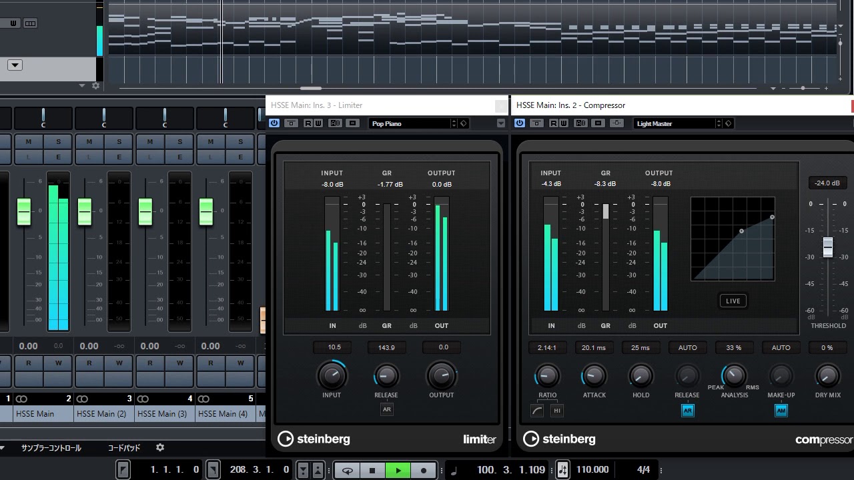The height and width of the screenshot is (480, 854).
Task: Click the Compressor THRESHOLD fader handle
Action: 827,247
